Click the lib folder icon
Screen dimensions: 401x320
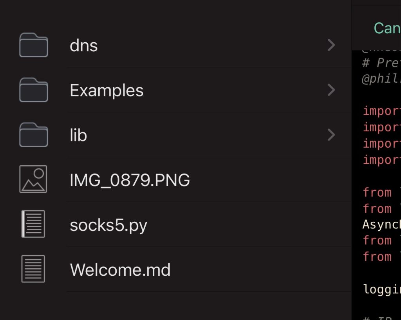click(x=34, y=135)
